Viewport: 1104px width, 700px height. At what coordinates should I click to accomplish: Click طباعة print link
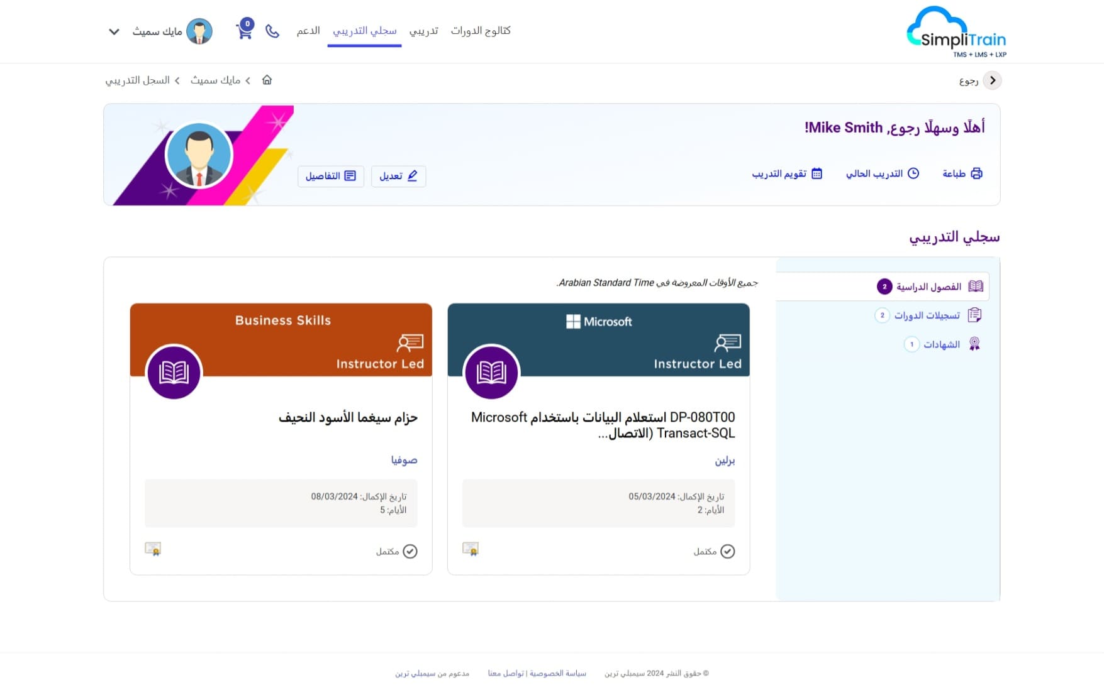[962, 173]
